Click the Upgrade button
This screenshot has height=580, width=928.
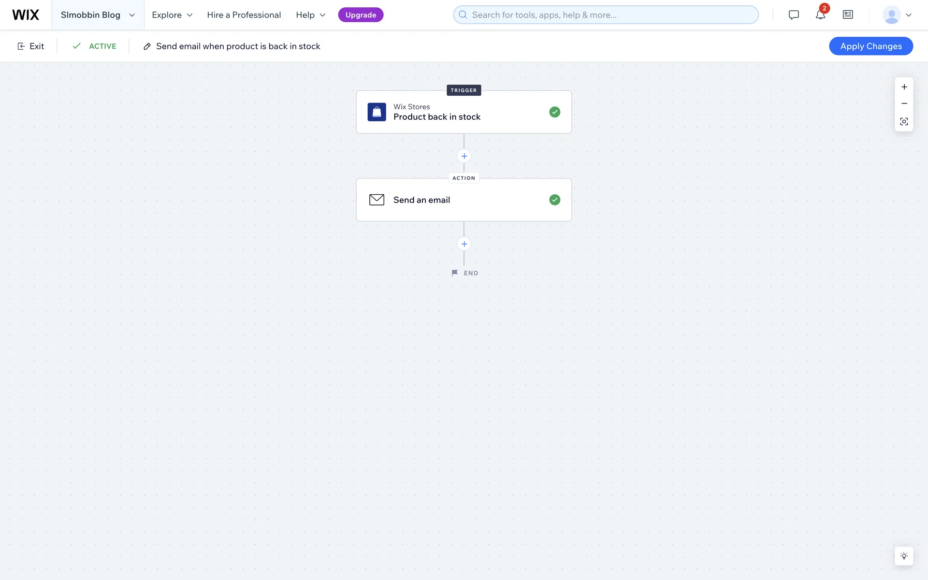(361, 15)
